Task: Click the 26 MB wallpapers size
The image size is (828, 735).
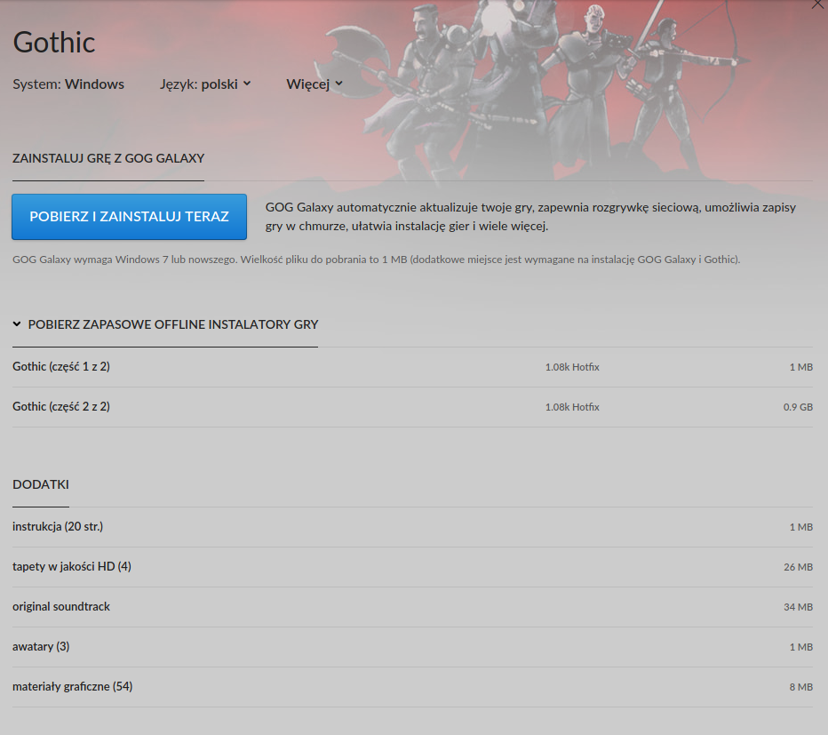Action: tap(798, 567)
